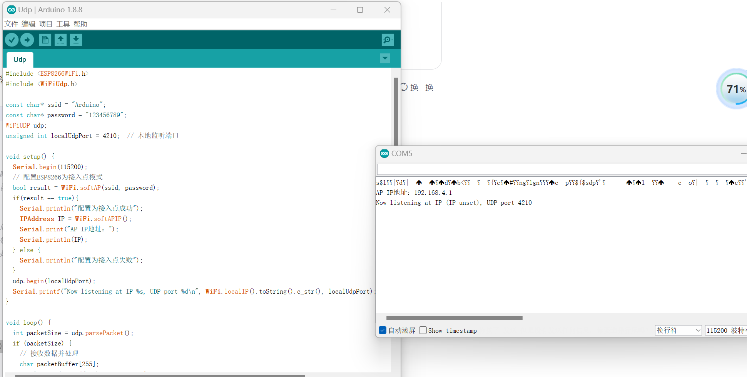Click the code editor vertical scrollbar
The width and height of the screenshot is (747, 377).
tap(396, 111)
